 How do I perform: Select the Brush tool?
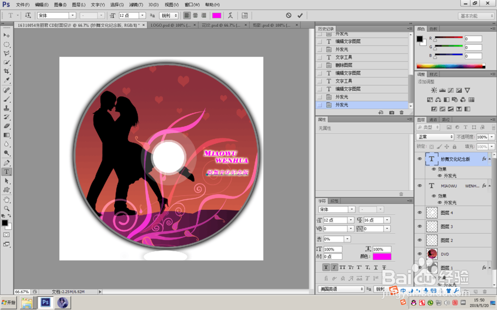6,99
